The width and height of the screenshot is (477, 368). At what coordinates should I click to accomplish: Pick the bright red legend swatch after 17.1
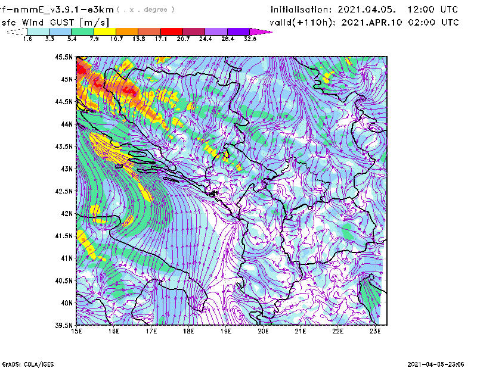(172, 32)
